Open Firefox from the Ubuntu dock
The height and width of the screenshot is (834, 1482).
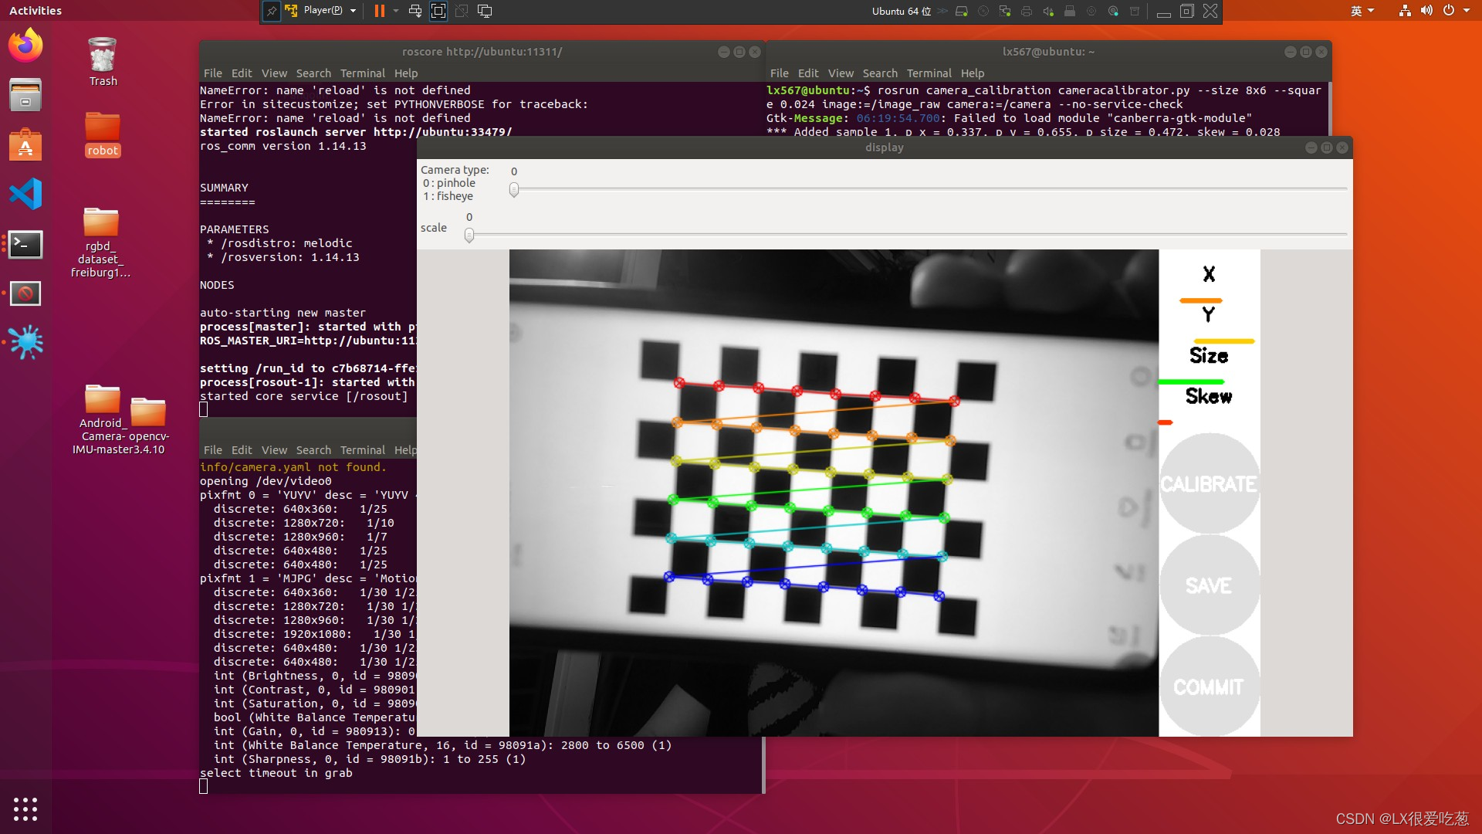pyautogui.click(x=25, y=46)
